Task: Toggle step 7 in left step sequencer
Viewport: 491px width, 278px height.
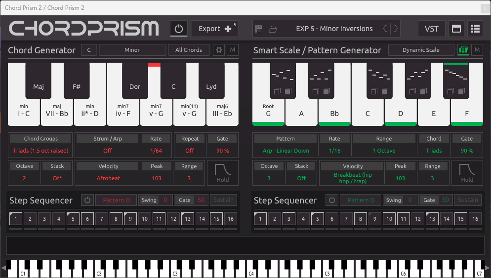Action: (102, 218)
